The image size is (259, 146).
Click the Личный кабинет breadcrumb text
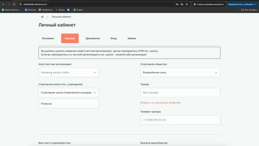point(61,17)
